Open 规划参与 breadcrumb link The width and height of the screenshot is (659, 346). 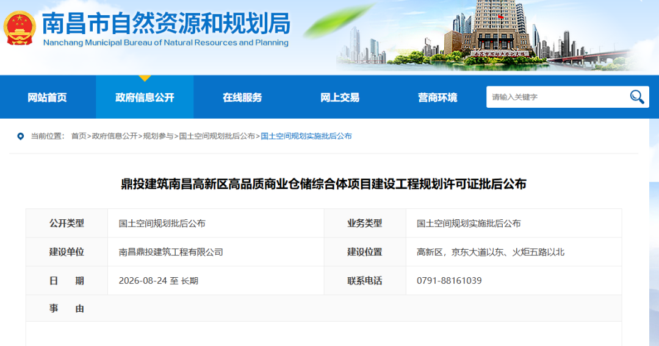tap(158, 136)
